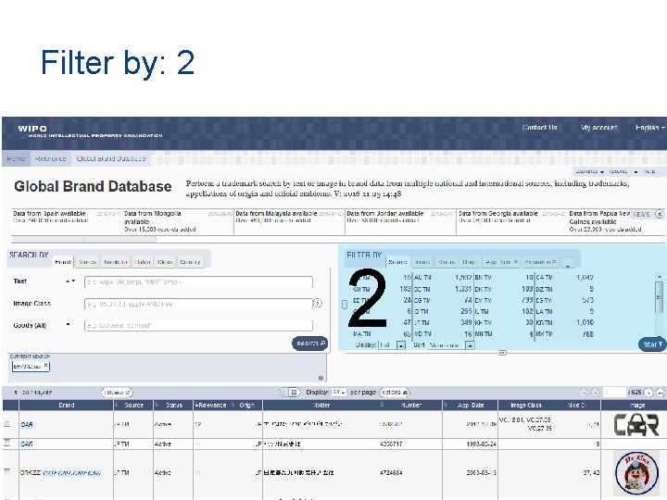Open the searches dropdown menu
The image size is (667, 500).
(x=589, y=171)
